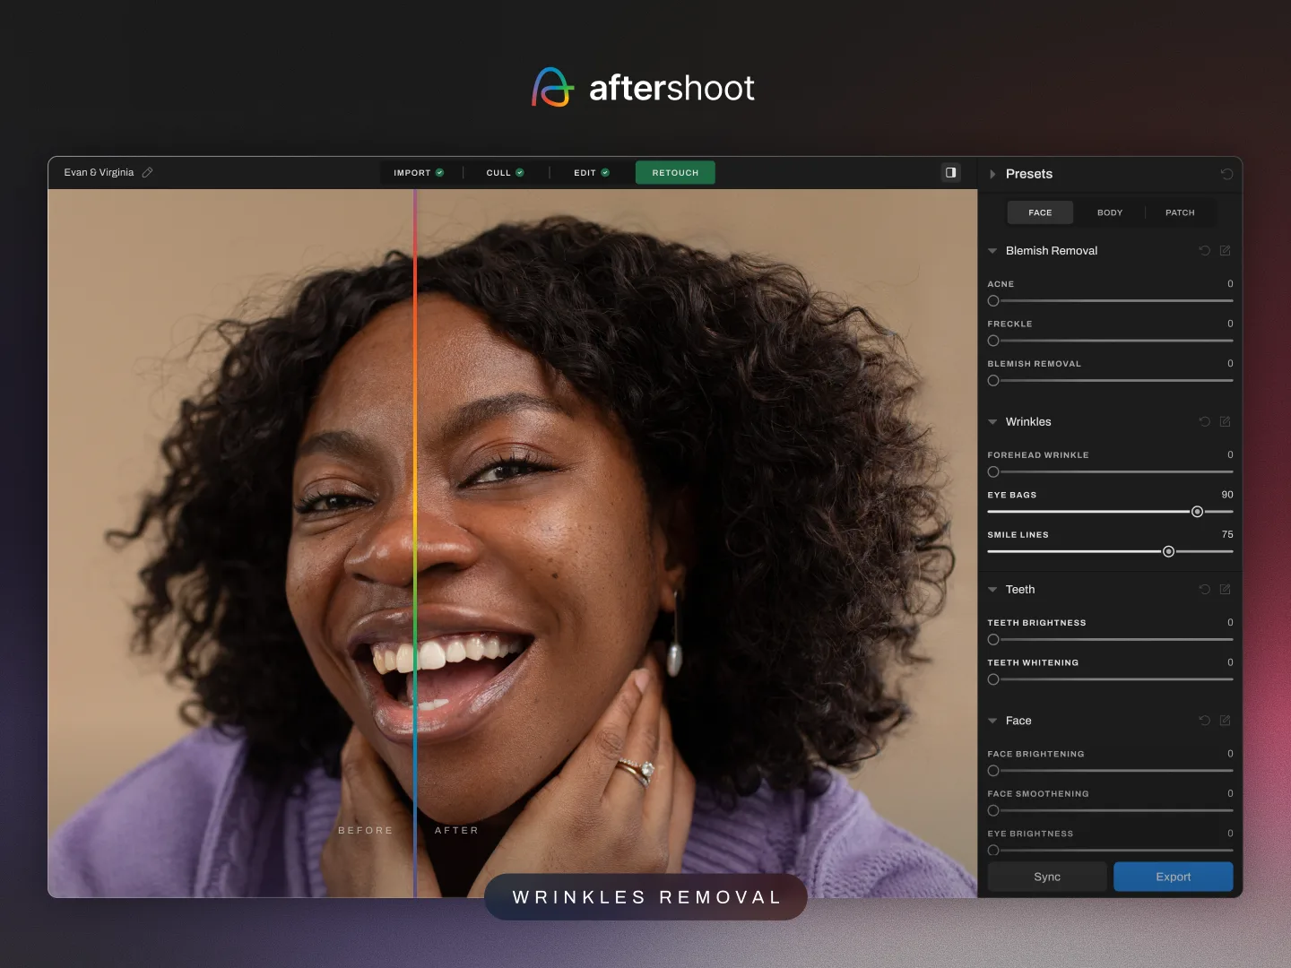Open the edit icon for the Wrinkles preset
The image size is (1291, 968).
click(1226, 421)
